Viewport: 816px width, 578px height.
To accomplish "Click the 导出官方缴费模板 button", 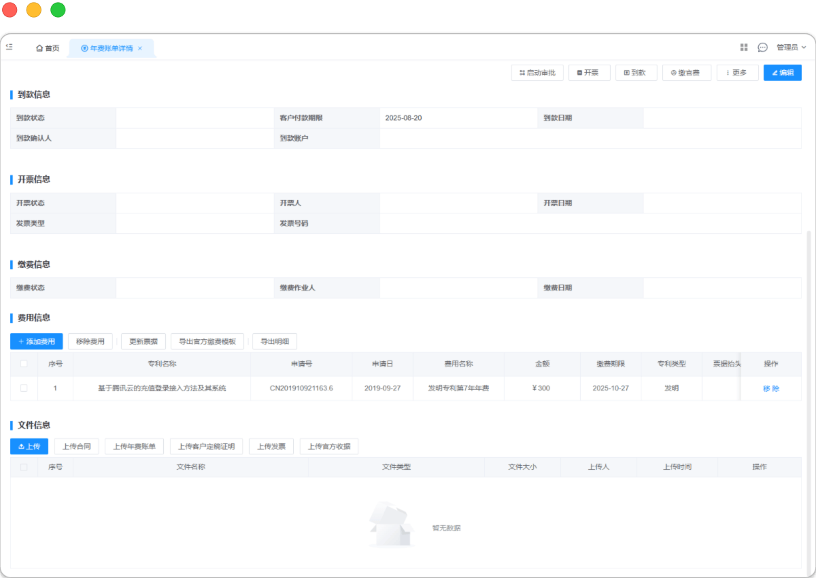I will [x=206, y=341].
